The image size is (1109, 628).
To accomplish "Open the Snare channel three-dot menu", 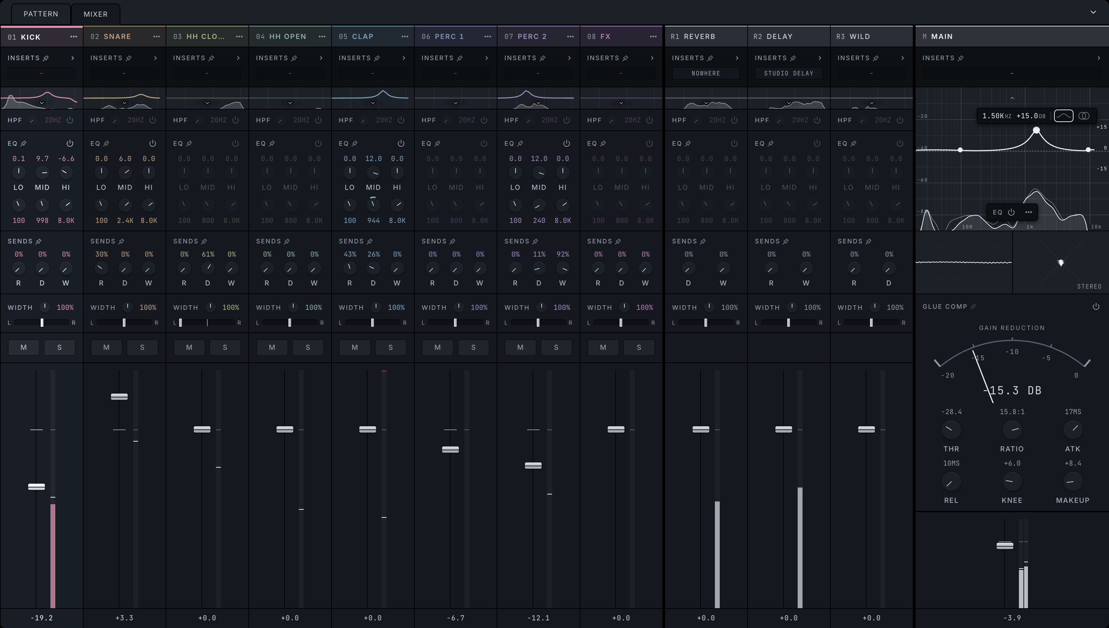I will pyautogui.click(x=157, y=37).
